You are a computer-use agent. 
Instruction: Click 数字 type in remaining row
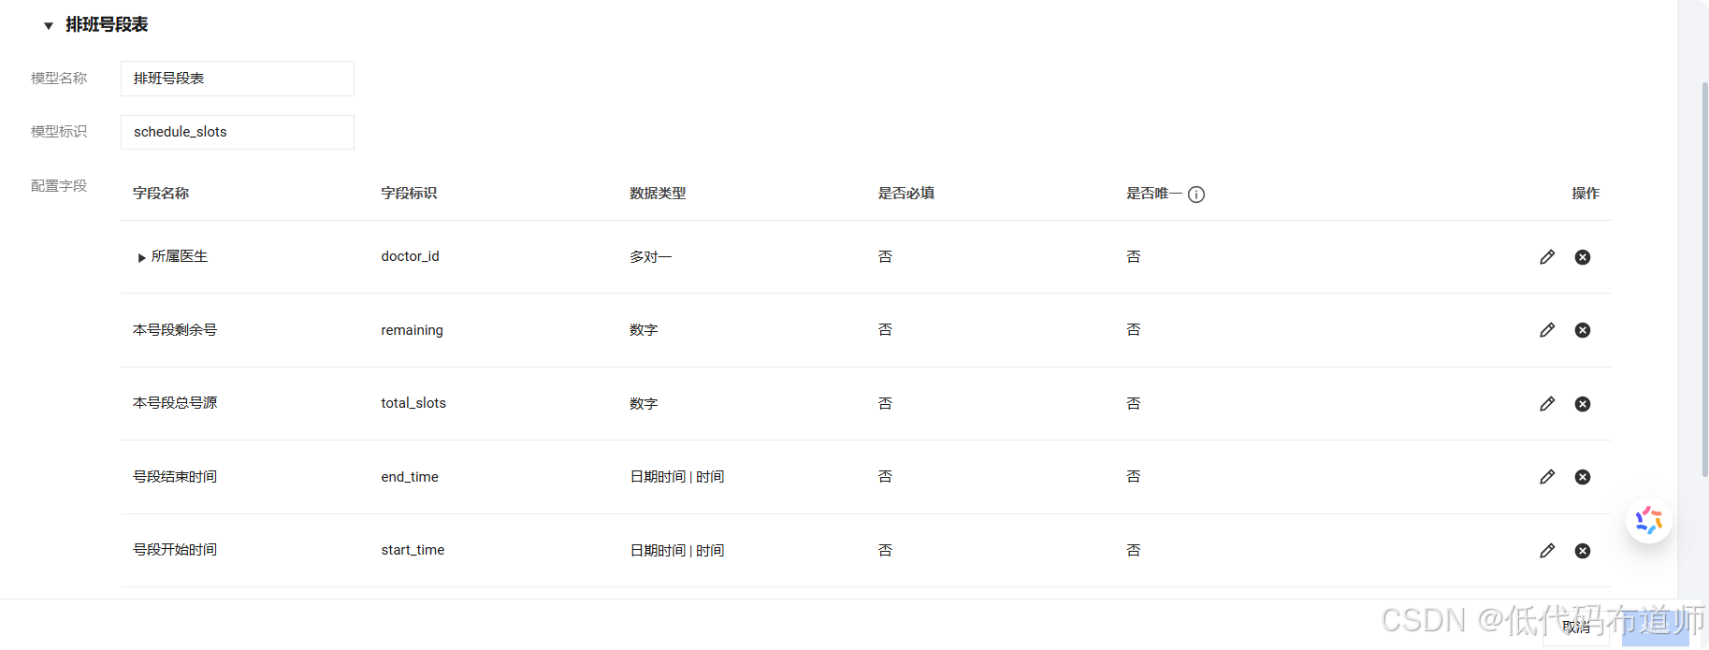(644, 330)
